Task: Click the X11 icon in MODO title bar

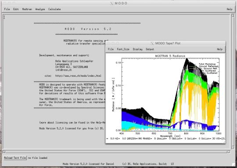Action: pyautogui.click(x=111, y=4)
